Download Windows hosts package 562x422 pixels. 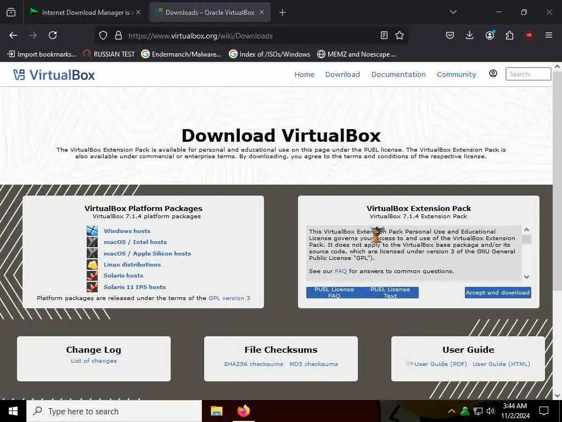tap(127, 231)
